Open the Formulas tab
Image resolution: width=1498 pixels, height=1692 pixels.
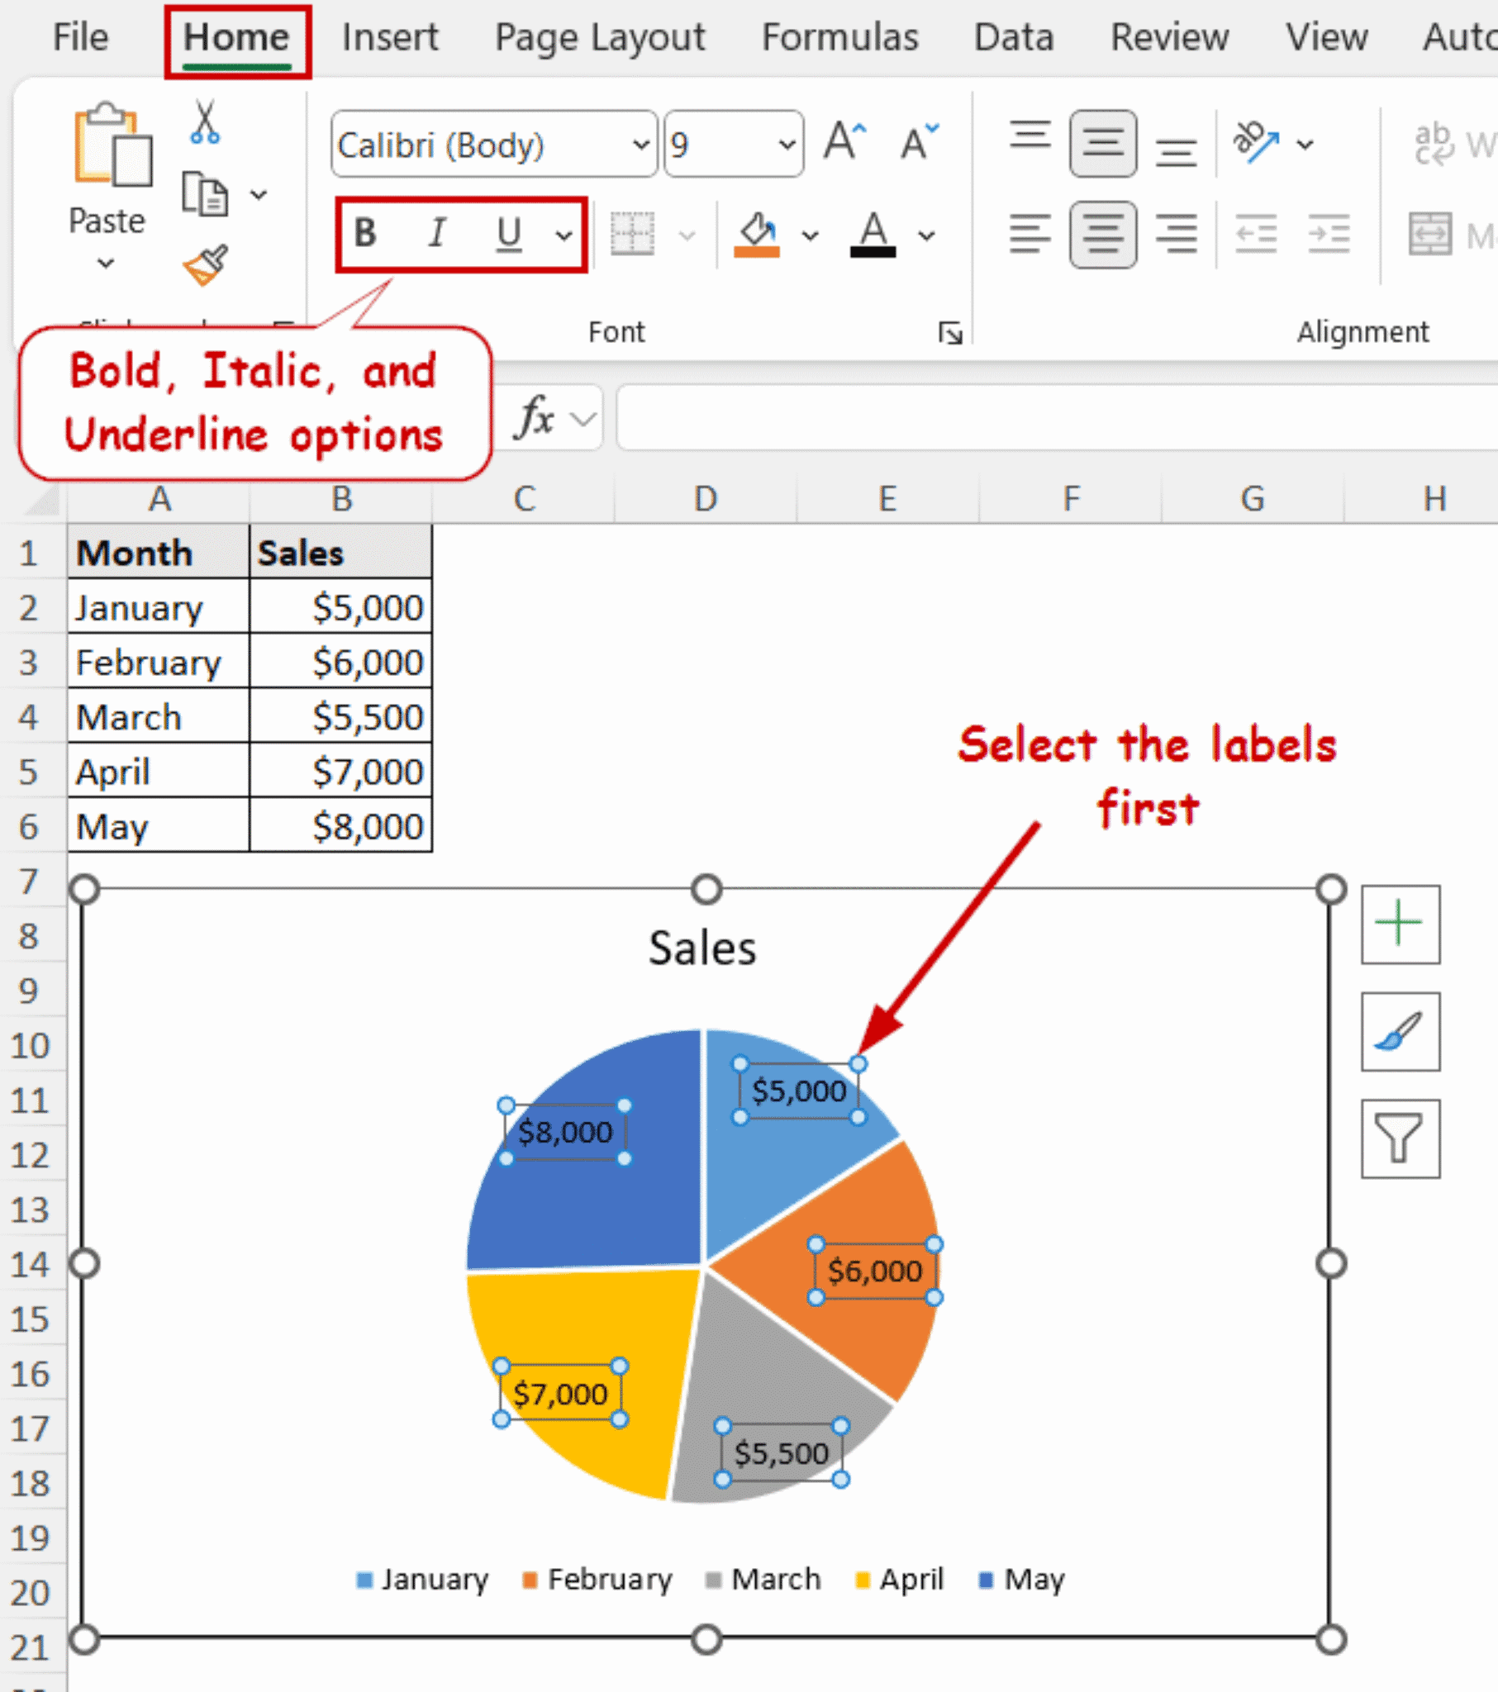(839, 38)
